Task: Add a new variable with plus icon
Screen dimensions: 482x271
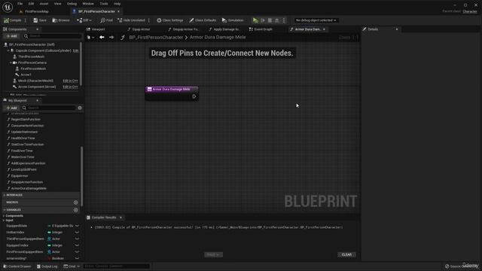Action: point(75,210)
